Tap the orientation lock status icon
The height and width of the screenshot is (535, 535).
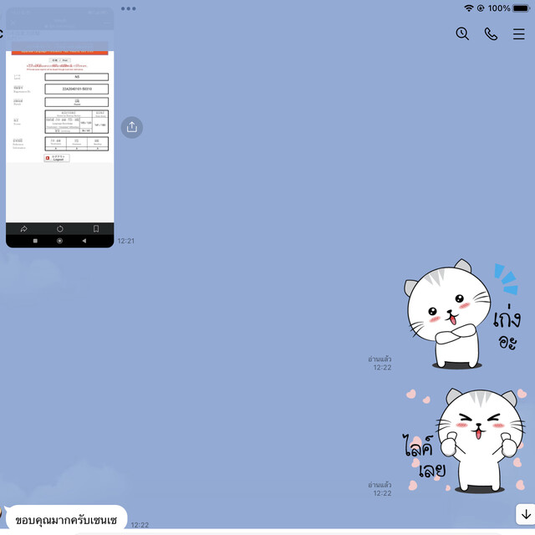point(481,8)
